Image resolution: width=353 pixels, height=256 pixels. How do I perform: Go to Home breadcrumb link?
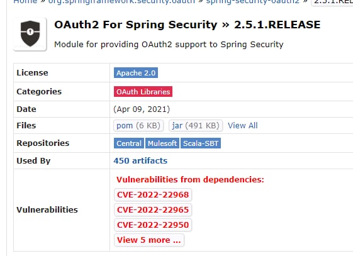click(x=25, y=2)
